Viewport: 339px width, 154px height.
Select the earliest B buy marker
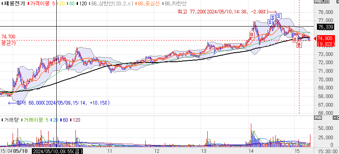click(251, 34)
